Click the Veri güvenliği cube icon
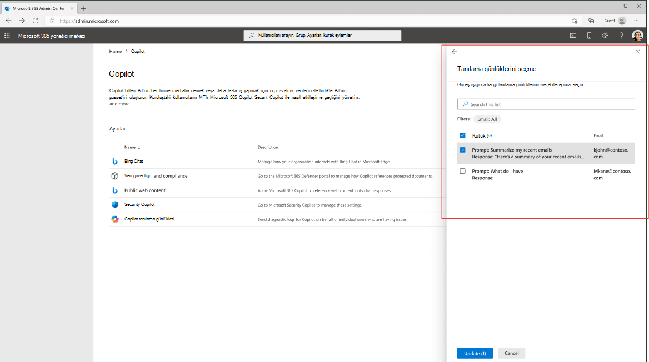Screen dimensions: 649x362 [x=115, y=176]
